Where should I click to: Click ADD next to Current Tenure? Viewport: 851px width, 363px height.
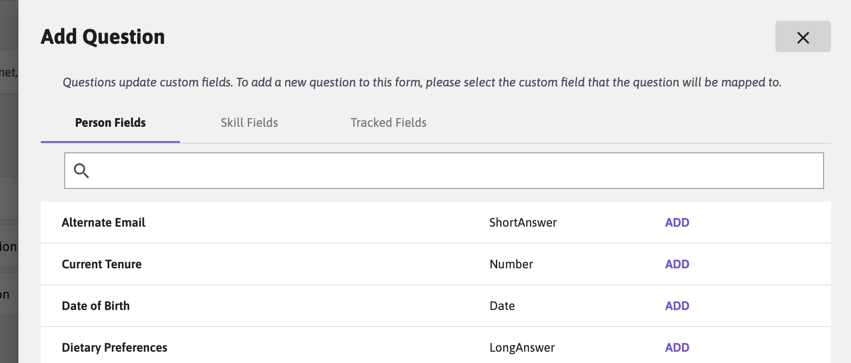(677, 264)
